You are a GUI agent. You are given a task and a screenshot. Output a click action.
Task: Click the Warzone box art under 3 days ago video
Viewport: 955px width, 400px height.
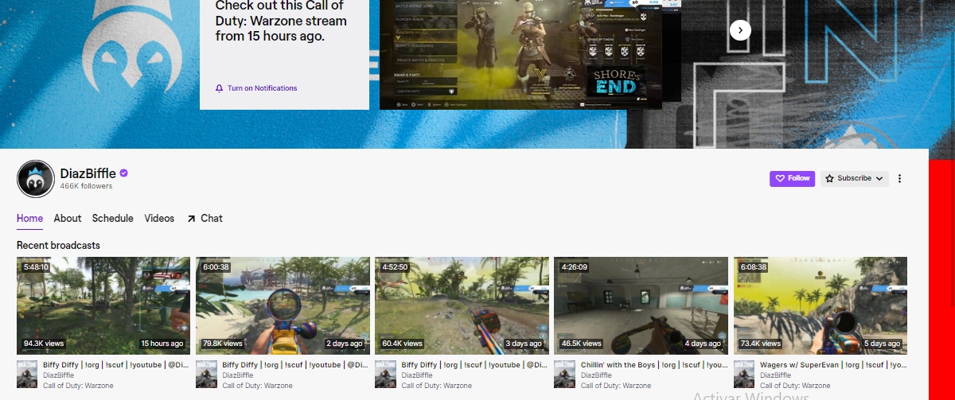click(385, 375)
